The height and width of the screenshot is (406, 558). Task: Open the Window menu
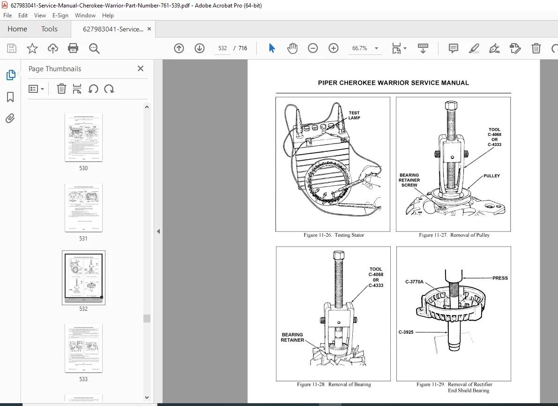point(85,15)
